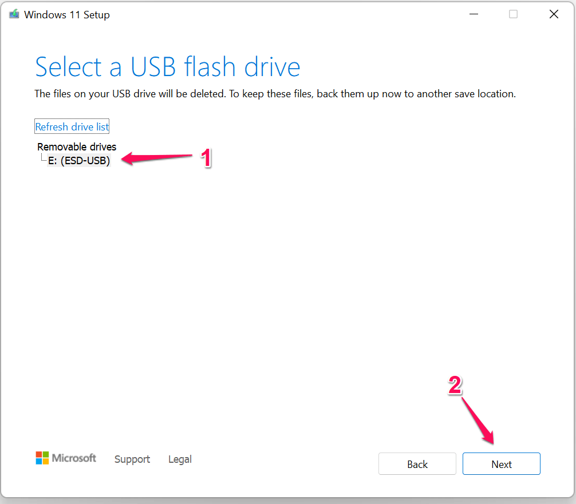Image resolution: width=576 pixels, height=504 pixels.
Task: Click the "Select a USB flash drive" heading
Action: click(x=168, y=67)
